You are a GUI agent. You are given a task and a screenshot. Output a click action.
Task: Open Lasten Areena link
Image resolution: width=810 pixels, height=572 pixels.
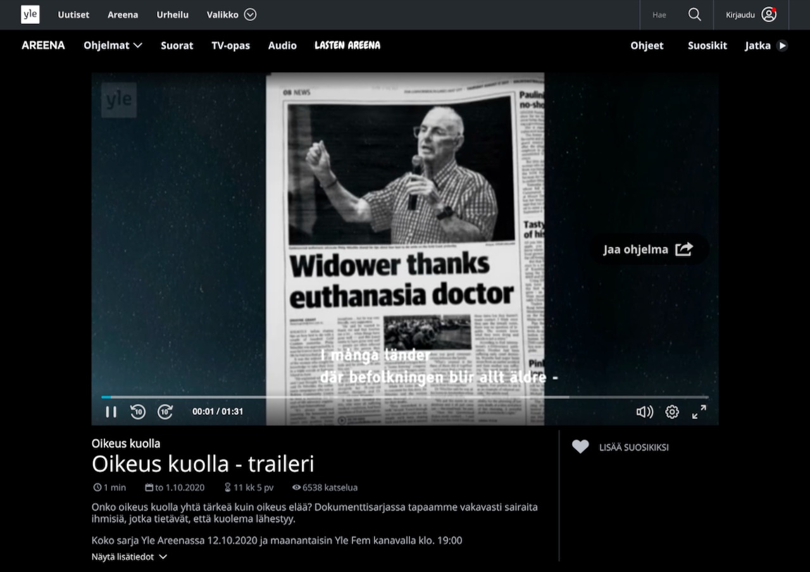[347, 46]
